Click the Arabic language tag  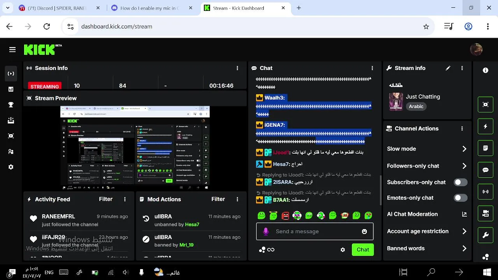click(416, 107)
